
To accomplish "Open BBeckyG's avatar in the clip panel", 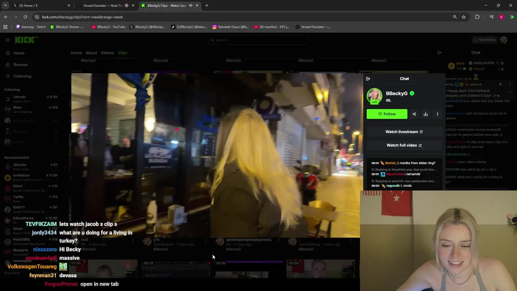I will click(374, 96).
